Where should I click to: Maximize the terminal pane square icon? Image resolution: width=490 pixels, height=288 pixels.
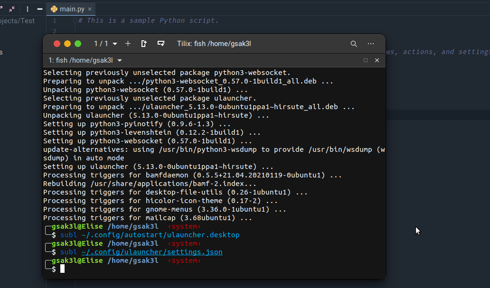point(365,60)
